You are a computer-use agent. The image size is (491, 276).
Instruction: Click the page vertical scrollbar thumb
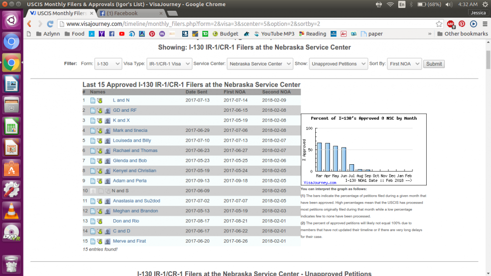[x=488, y=59]
